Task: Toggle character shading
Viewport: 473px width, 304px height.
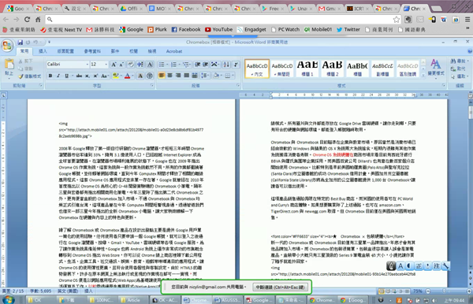Action: (140, 76)
